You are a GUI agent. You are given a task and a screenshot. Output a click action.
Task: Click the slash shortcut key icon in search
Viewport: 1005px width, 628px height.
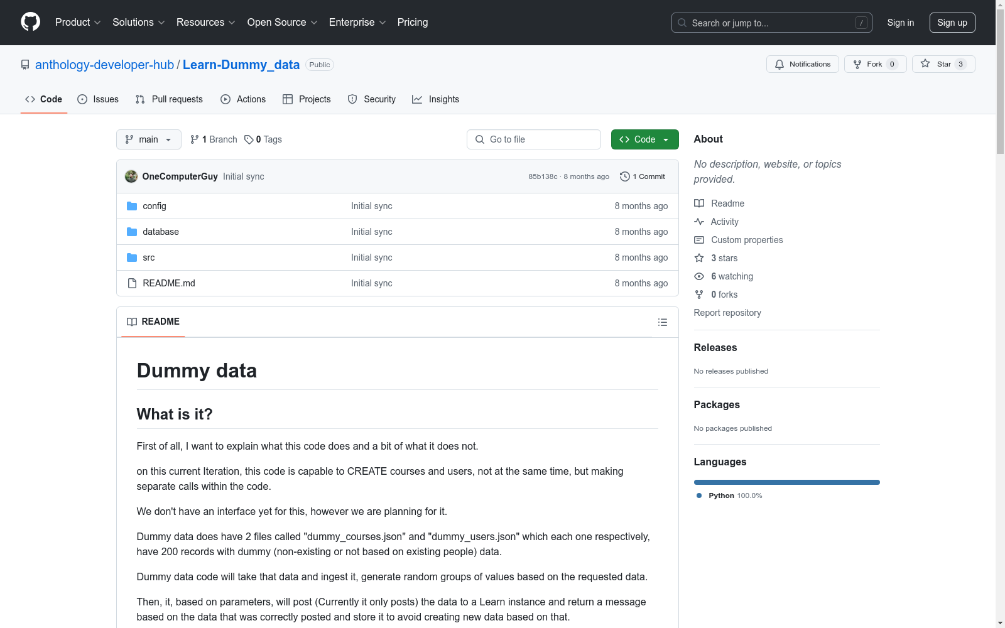861,23
